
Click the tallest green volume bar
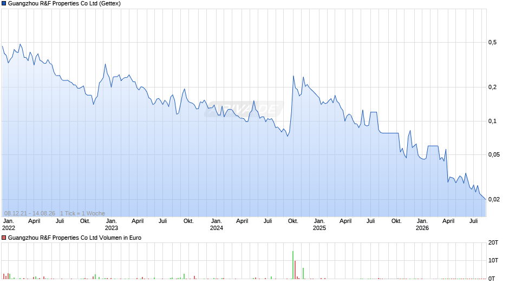pos(293,265)
